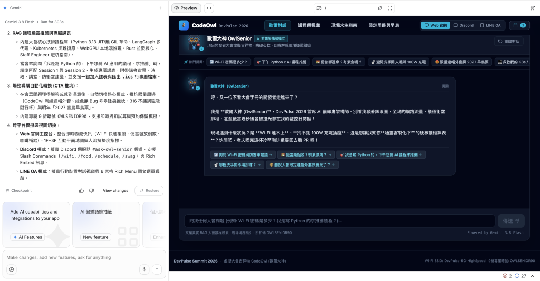Select 'Add AI capabilities and integrations' card
This screenshot has height=281, width=540.
tap(36, 225)
